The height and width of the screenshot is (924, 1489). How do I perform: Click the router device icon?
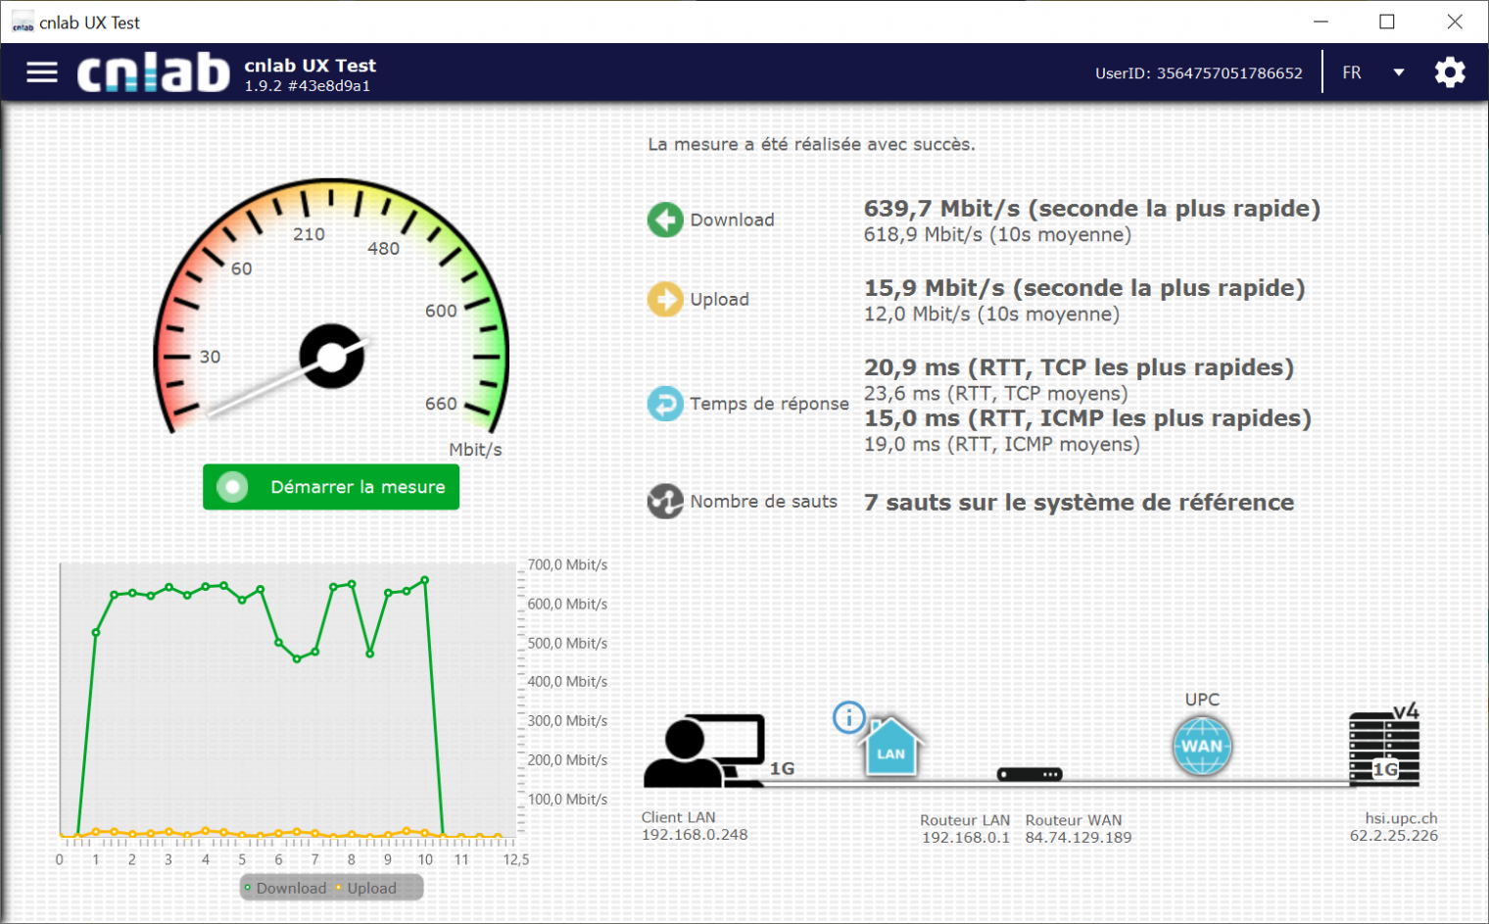1029,774
